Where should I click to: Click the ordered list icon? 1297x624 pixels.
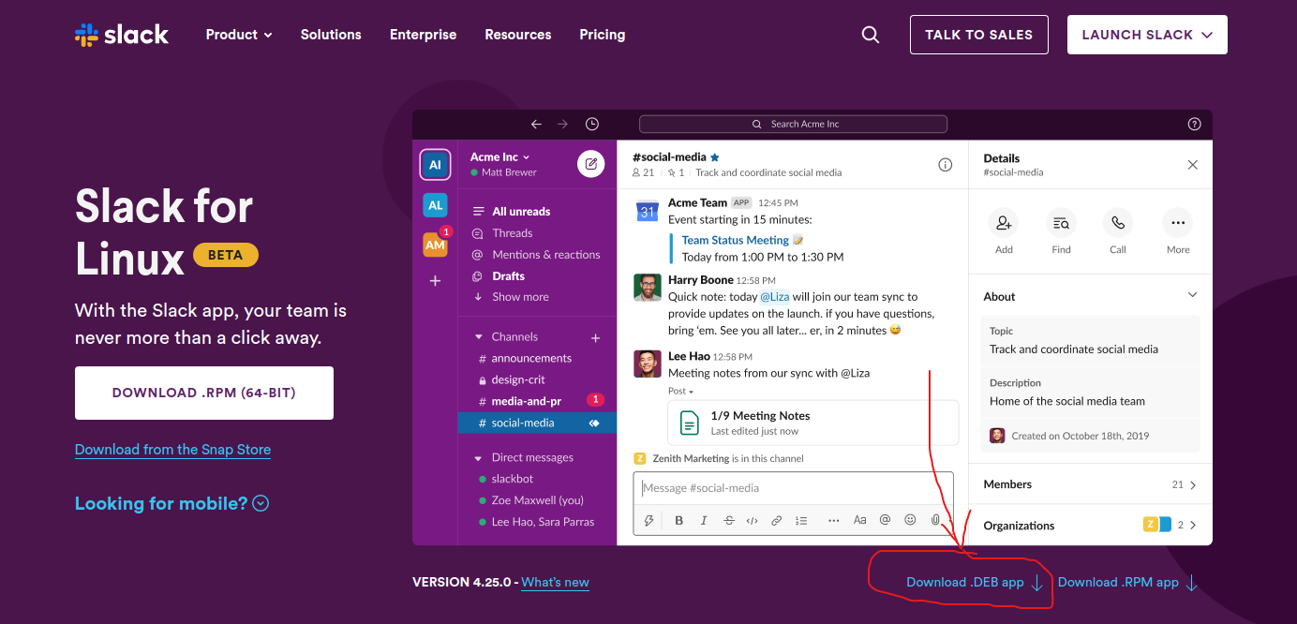pos(801,520)
